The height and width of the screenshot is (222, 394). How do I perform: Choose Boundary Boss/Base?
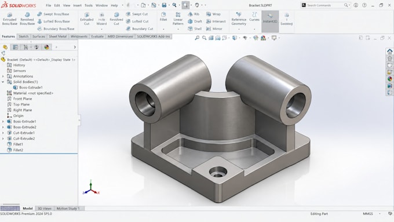pos(56,28)
